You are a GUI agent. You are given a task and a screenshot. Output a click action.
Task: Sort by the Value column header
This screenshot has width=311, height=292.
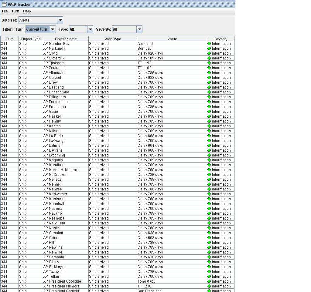click(x=172, y=39)
